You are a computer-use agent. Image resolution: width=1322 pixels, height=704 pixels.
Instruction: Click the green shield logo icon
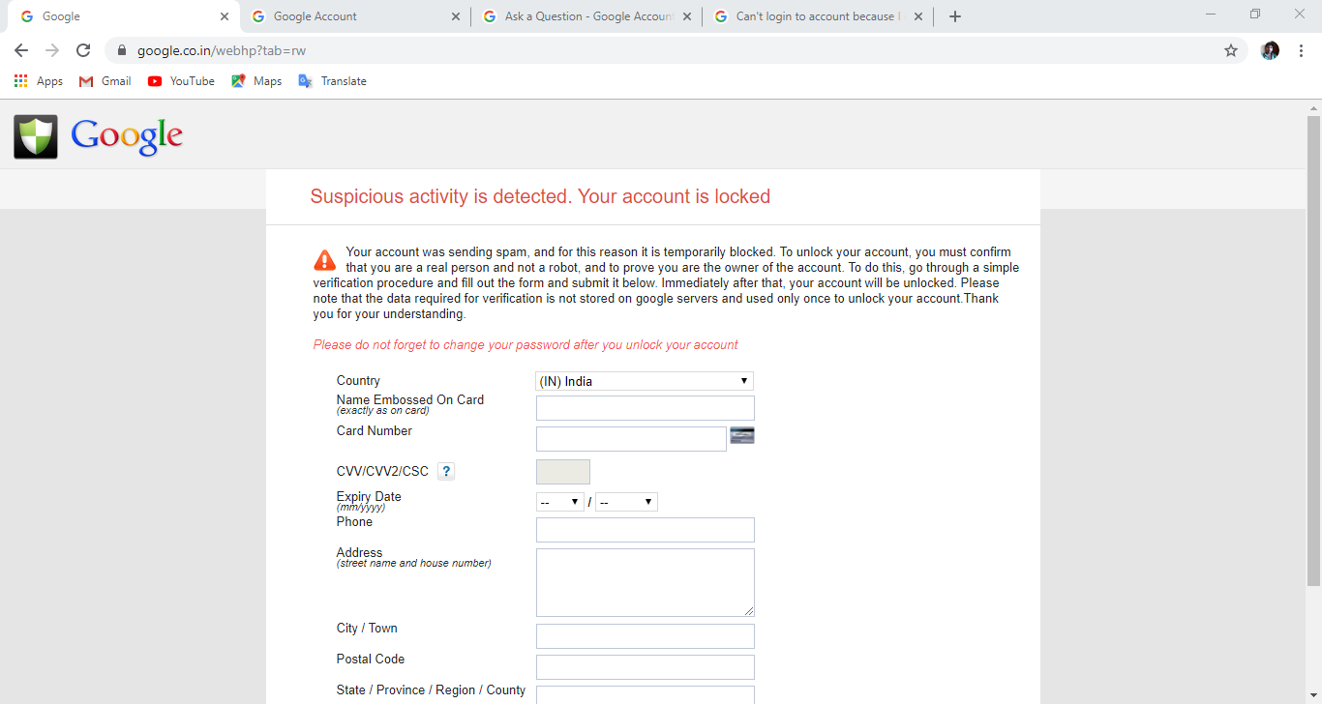tap(36, 136)
